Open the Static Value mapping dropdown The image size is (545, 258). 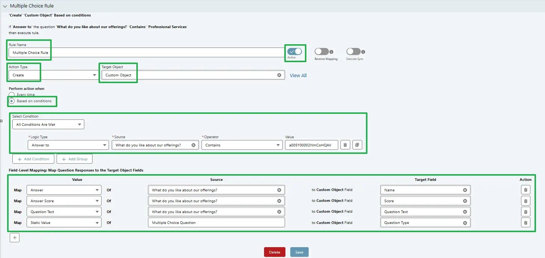(x=64, y=222)
